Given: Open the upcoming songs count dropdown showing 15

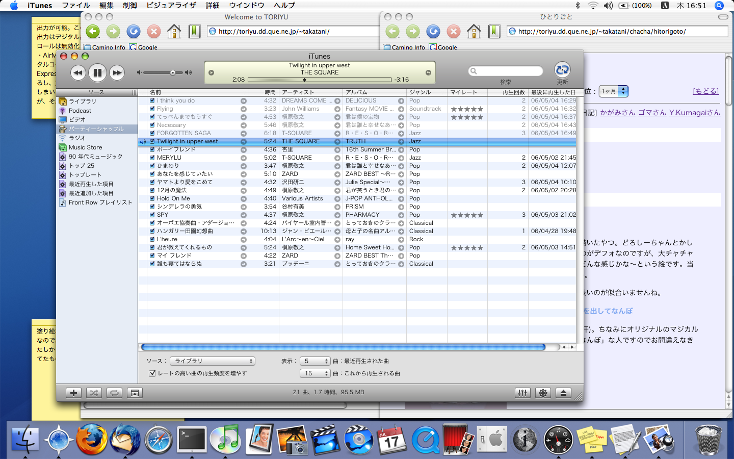Looking at the screenshot, I should (315, 373).
